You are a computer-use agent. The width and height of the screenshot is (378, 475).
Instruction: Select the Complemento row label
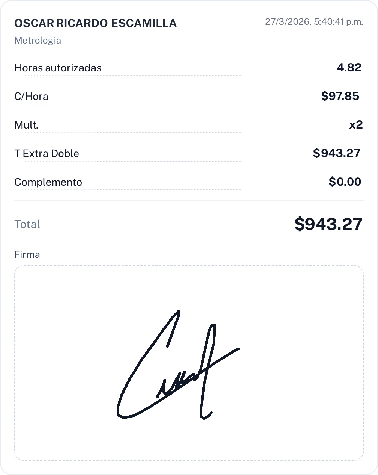[48, 182]
